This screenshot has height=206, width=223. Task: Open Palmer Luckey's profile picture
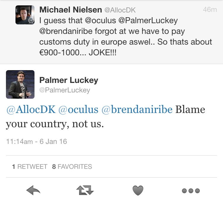point(20,84)
